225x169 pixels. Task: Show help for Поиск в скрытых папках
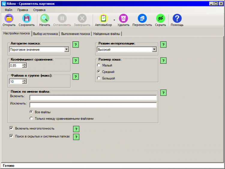(x=76, y=137)
